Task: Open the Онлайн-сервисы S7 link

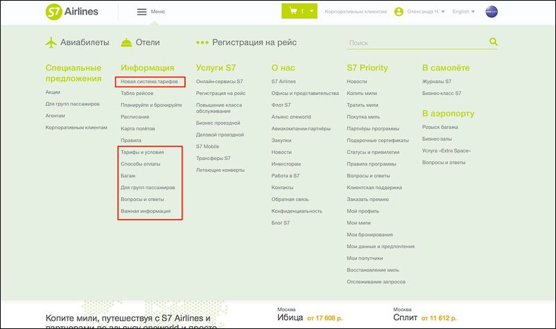Action: pyautogui.click(x=220, y=82)
